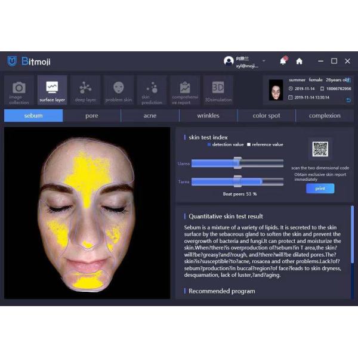Image resolution: width=358 pixels, height=358 pixels.
Task: Switch to the pore tab
Action: pos(91,116)
